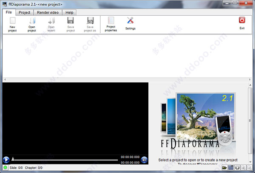Image resolution: width=255 pixels, height=173 pixels.
Task: Switch to preview mode play icon
Action: 237,167
